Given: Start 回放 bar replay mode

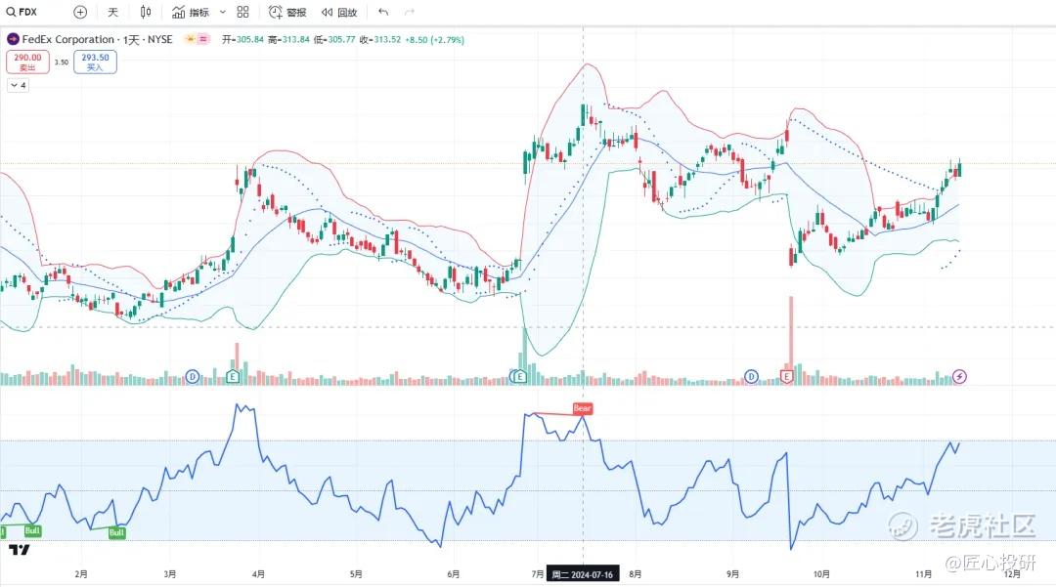Looking at the screenshot, I should click(x=339, y=12).
